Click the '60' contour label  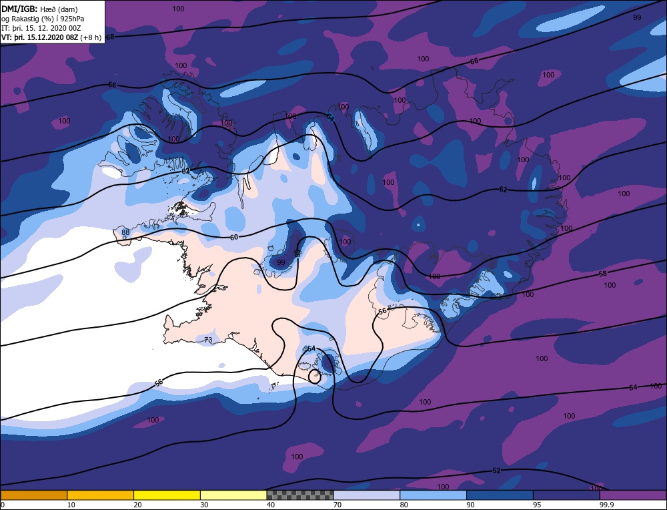234,237
